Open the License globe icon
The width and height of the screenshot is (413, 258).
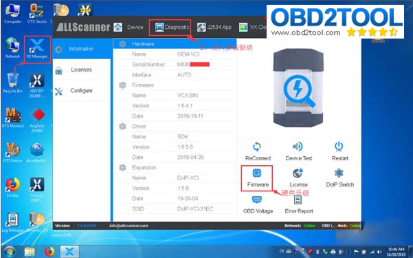point(298,173)
